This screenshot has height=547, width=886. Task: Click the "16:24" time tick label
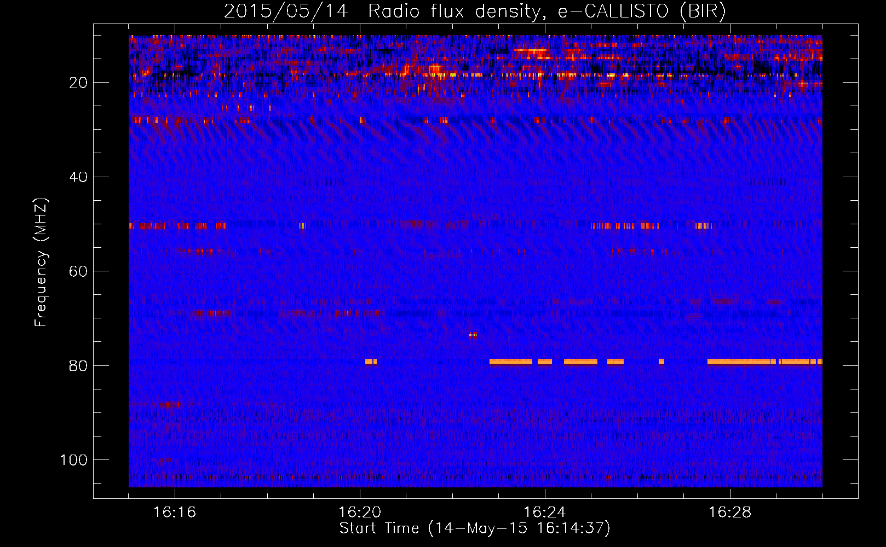point(545,512)
